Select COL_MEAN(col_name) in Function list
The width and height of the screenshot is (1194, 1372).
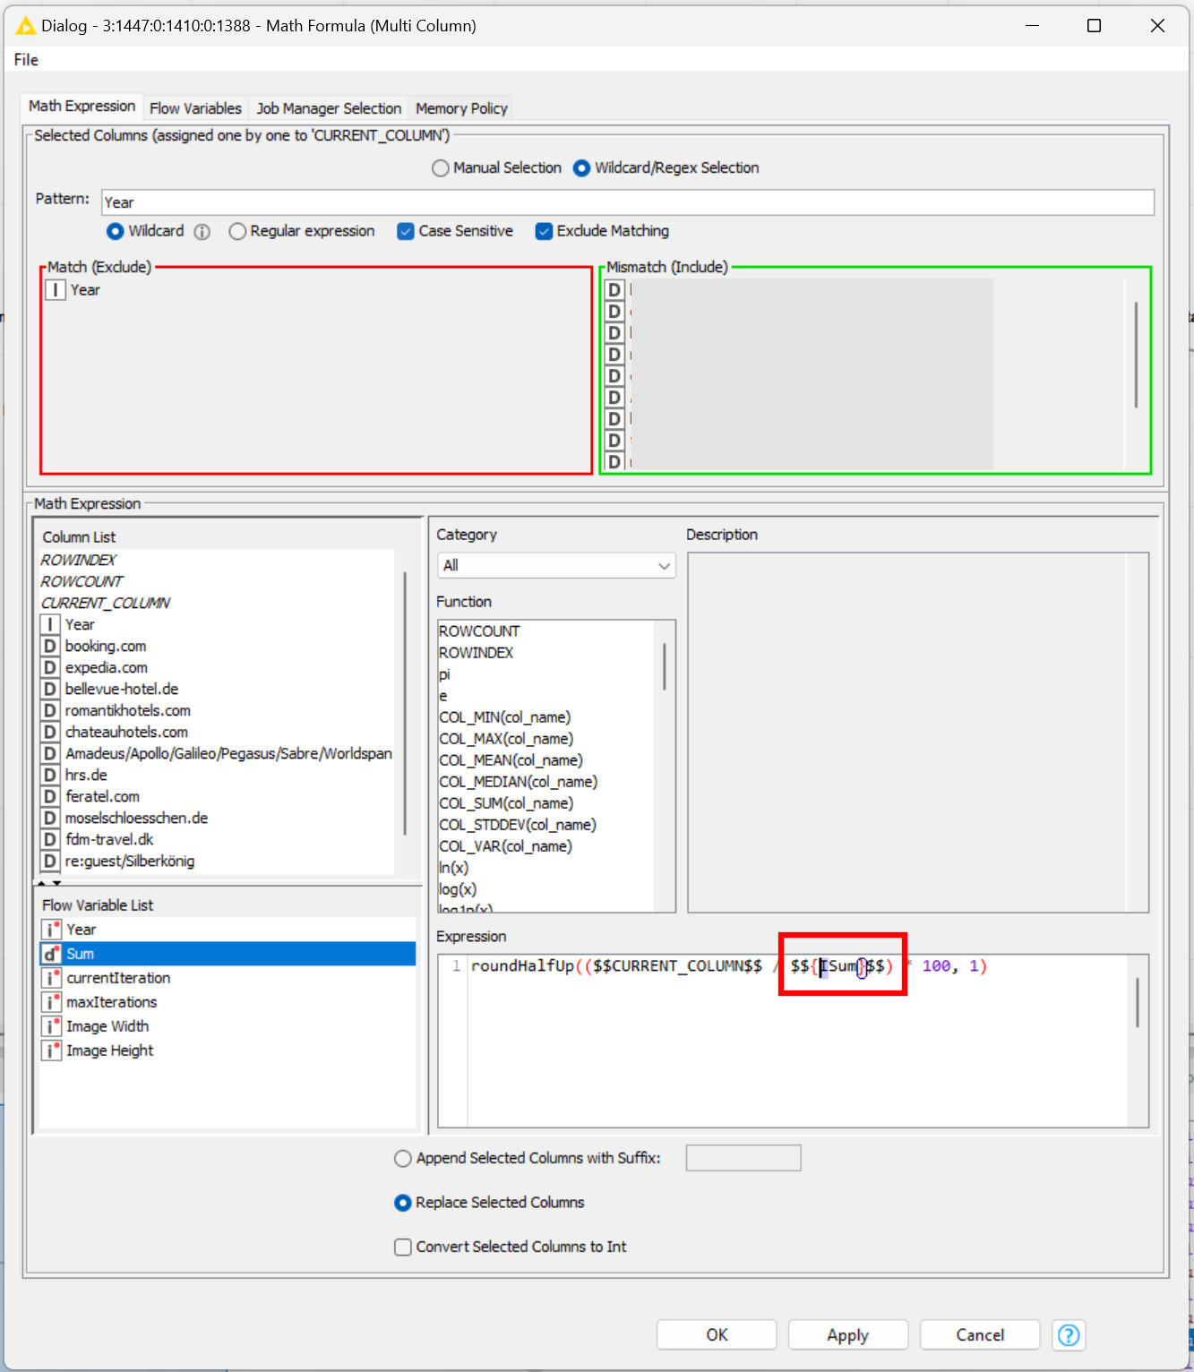[511, 760]
